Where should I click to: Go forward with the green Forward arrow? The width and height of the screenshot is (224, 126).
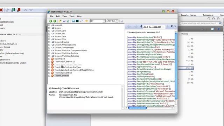[55, 21]
